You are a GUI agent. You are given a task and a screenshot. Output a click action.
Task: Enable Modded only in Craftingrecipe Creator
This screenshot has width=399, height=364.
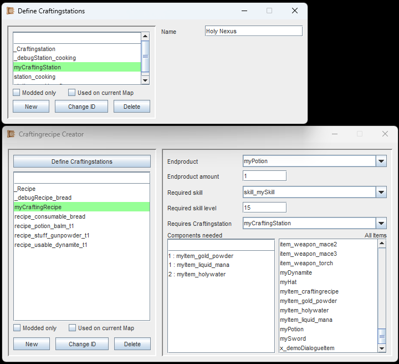pyautogui.click(x=17, y=328)
